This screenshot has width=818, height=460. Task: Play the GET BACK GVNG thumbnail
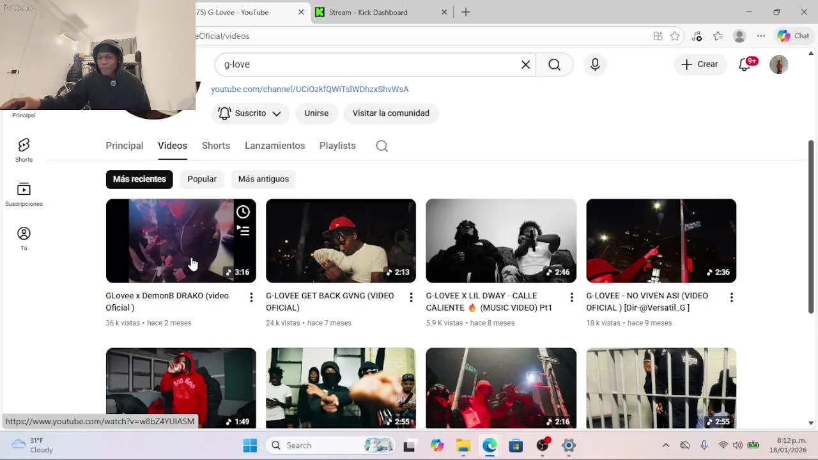pos(341,241)
